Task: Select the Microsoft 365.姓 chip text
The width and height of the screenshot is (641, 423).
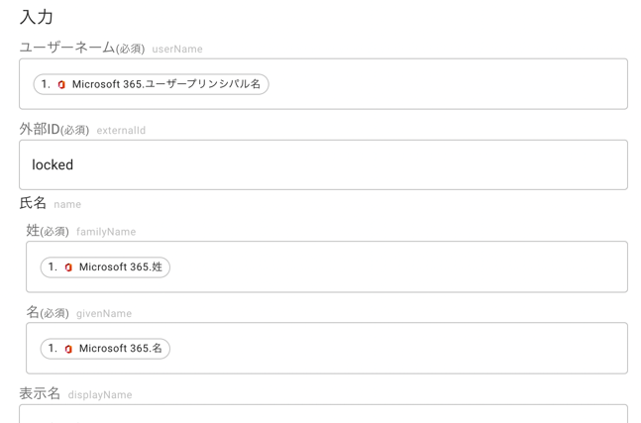Action: (x=121, y=266)
